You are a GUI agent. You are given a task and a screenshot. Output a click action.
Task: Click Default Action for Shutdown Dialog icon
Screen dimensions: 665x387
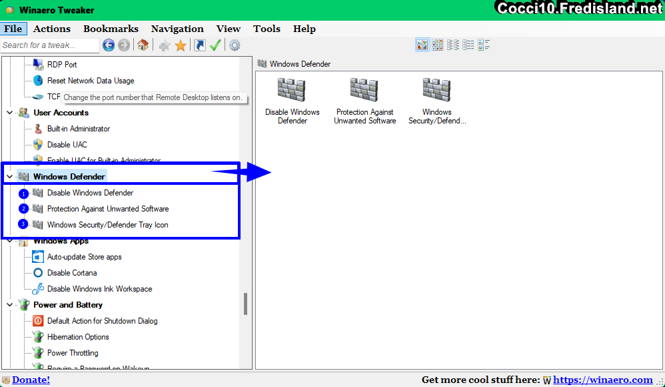click(x=38, y=321)
